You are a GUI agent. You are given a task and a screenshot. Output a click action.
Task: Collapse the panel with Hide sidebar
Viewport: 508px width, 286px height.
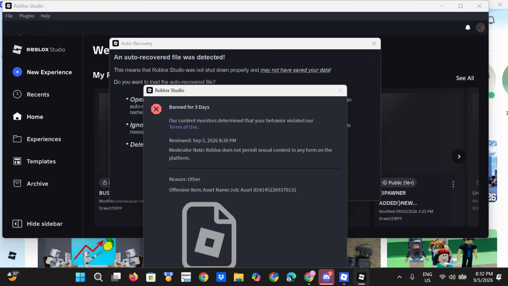coord(38,224)
